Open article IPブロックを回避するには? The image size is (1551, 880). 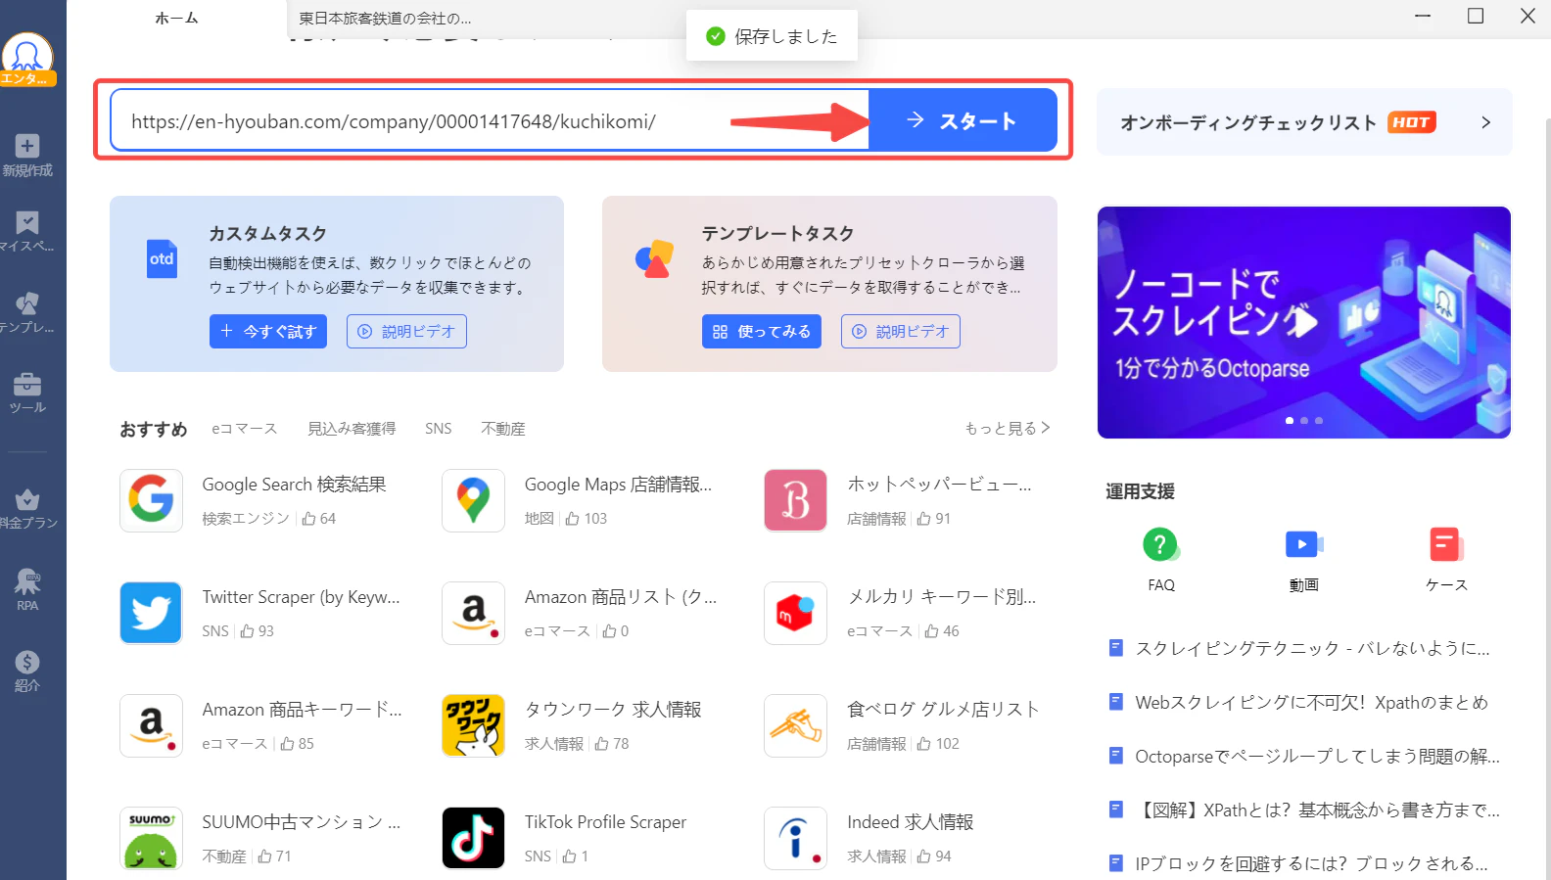tap(1311, 863)
